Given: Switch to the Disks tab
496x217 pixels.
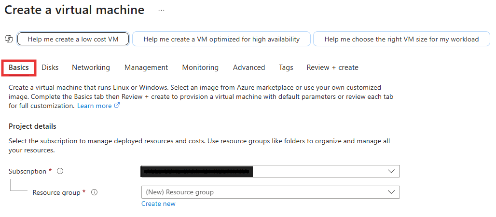Looking at the screenshot, I should click(x=50, y=68).
